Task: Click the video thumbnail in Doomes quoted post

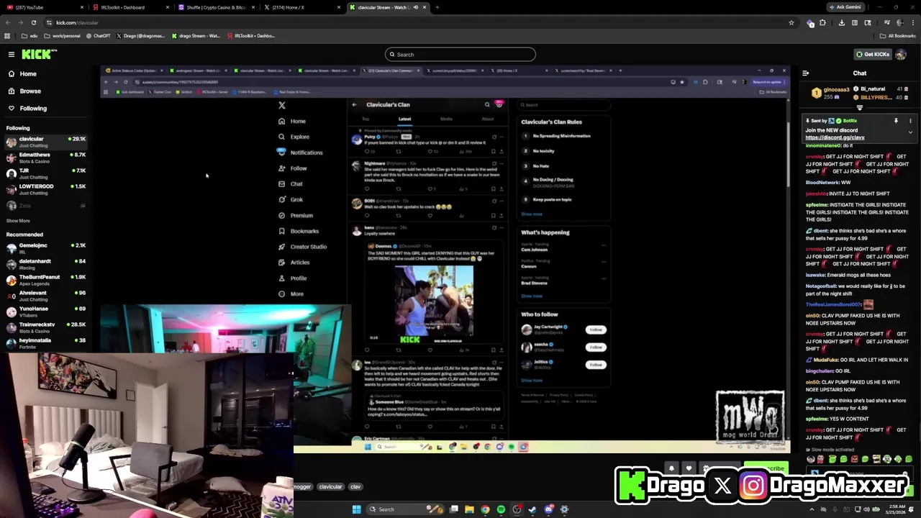Action: pos(434,304)
